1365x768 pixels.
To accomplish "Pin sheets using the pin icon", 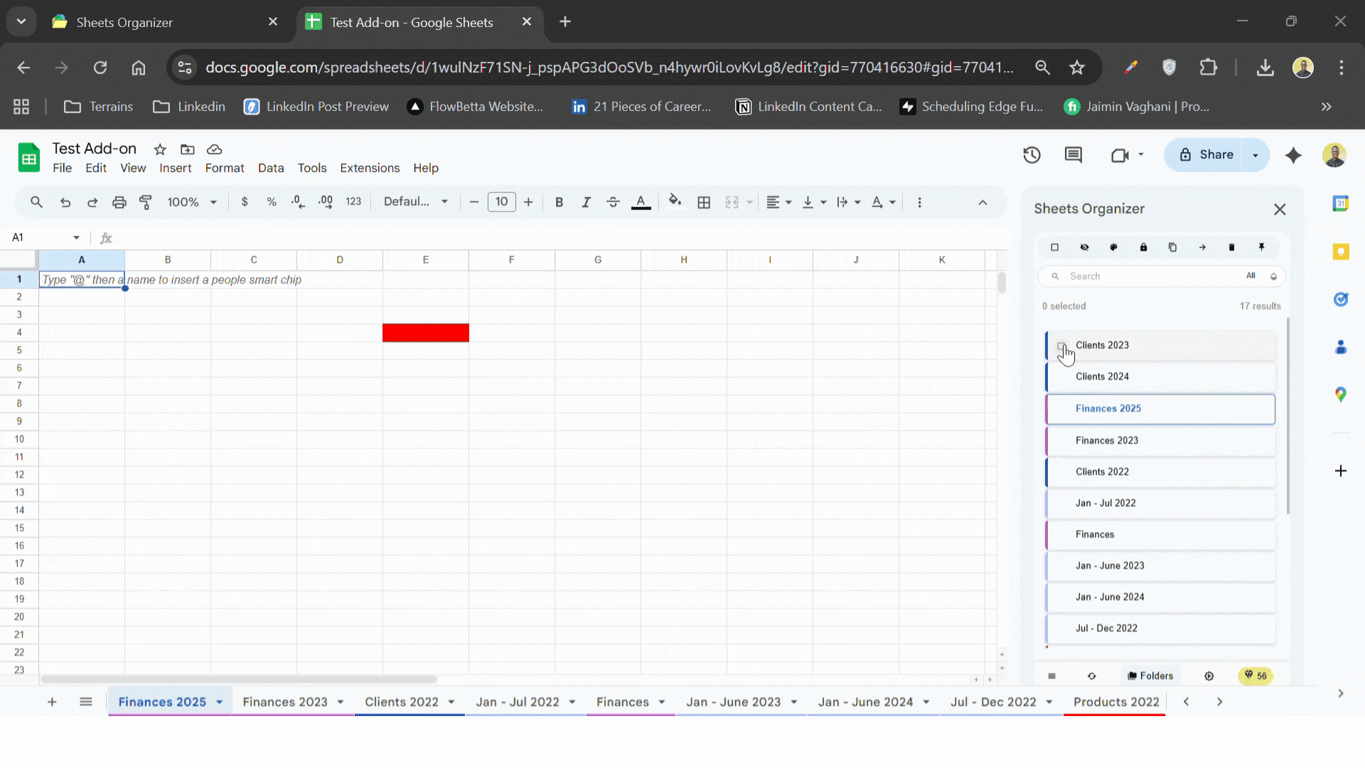I will [1262, 247].
